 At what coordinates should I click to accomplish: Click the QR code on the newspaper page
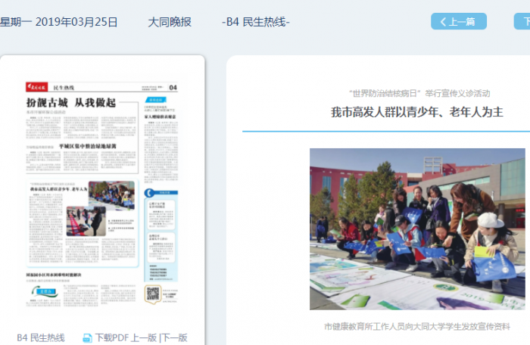(x=153, y=294)
